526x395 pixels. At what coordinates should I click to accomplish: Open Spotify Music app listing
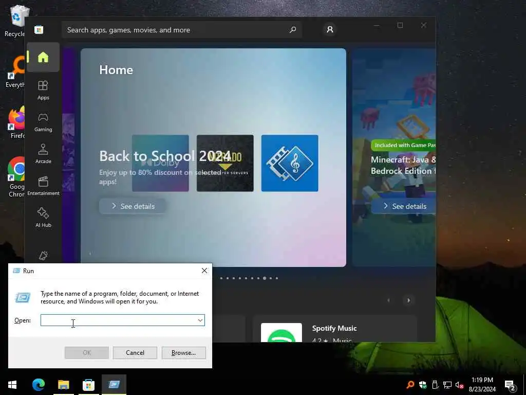(334, 329)
